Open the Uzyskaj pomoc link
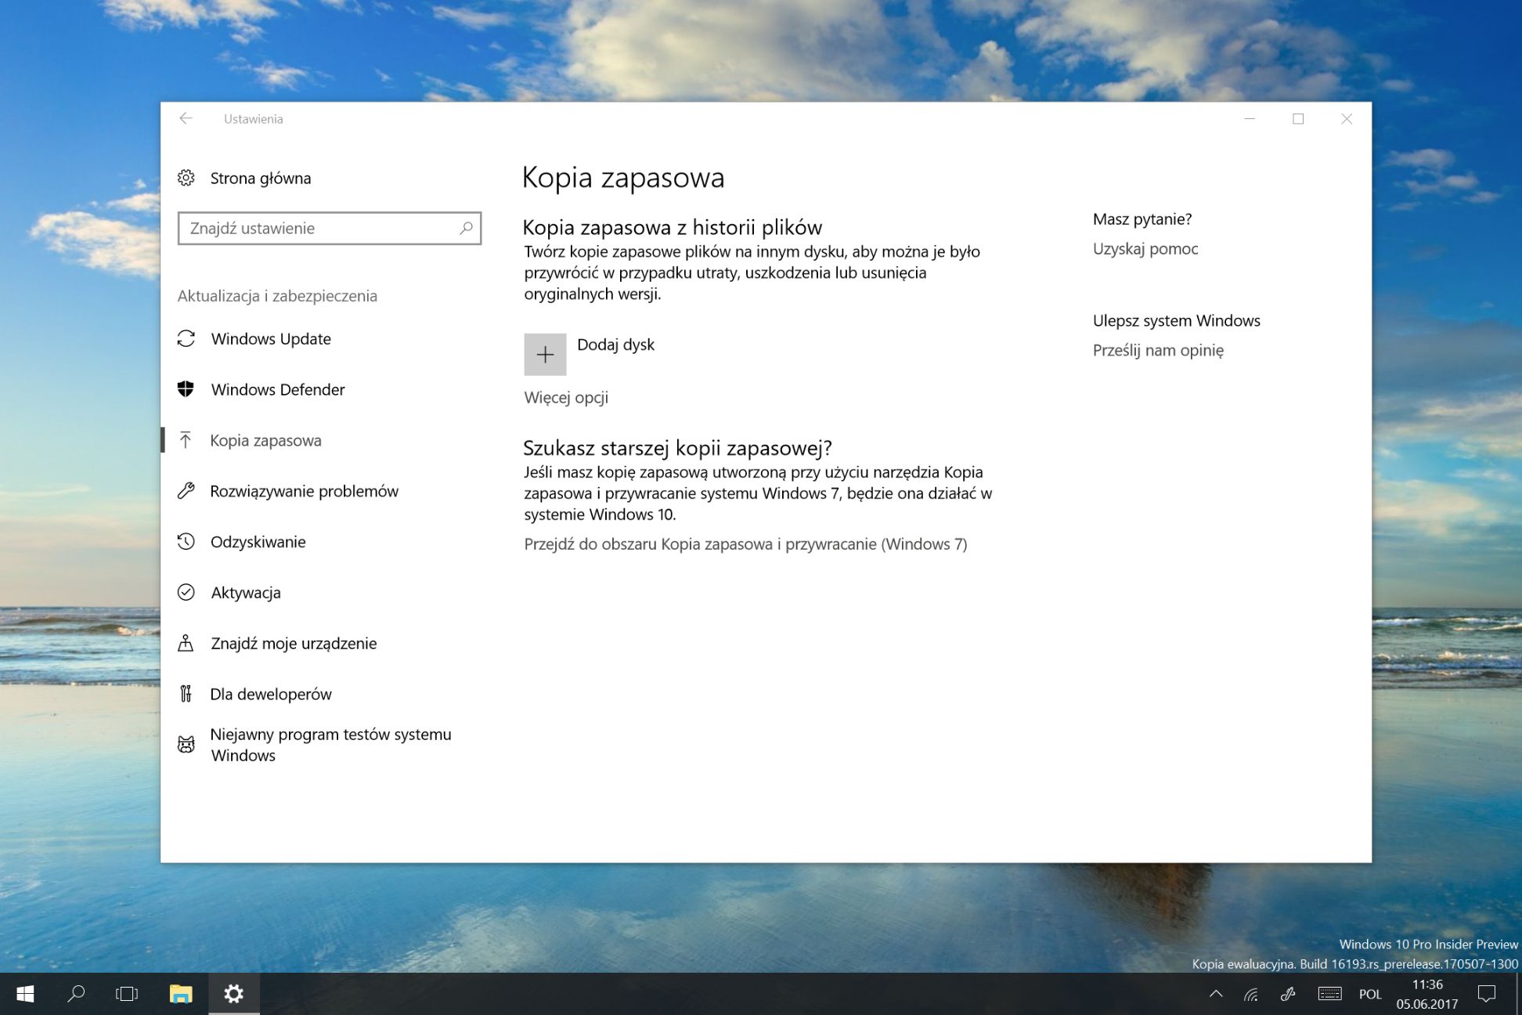The height and width of the screenshot is (1015, 1522). tap(1145, 249)
